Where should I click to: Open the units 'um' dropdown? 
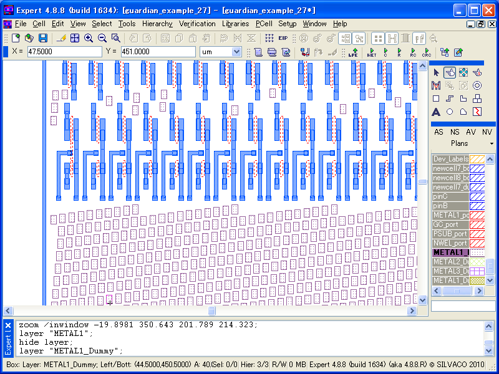236,52
